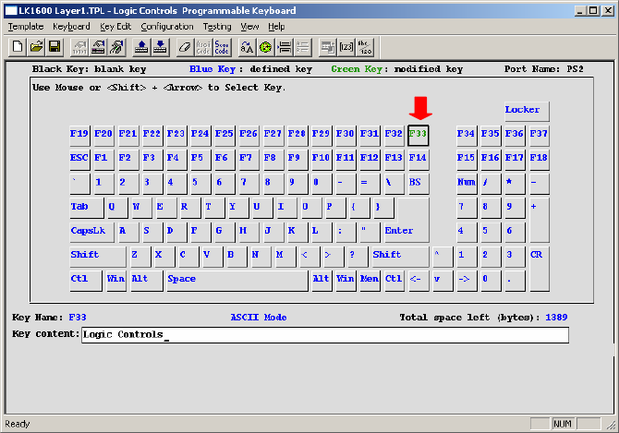This screenshot has height=433, width=619.
Task: Select the BS backspace key
Action: (418, 183)
